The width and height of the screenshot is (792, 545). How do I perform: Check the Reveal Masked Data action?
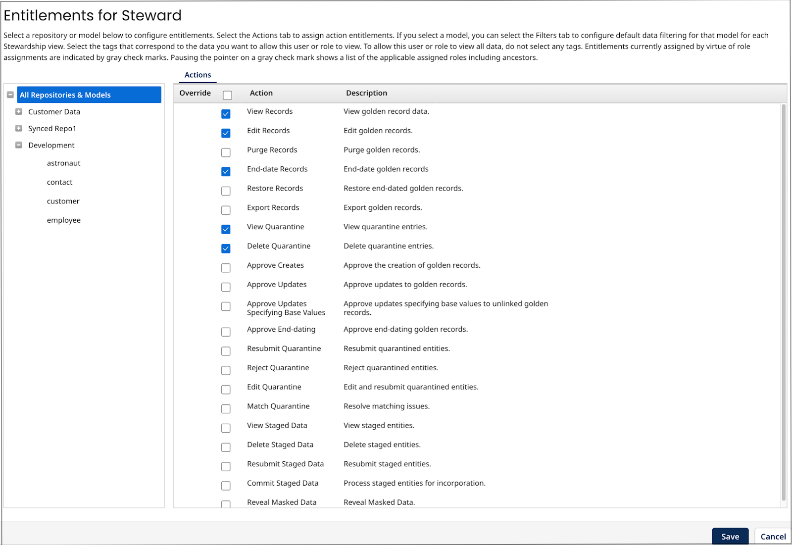226,504
